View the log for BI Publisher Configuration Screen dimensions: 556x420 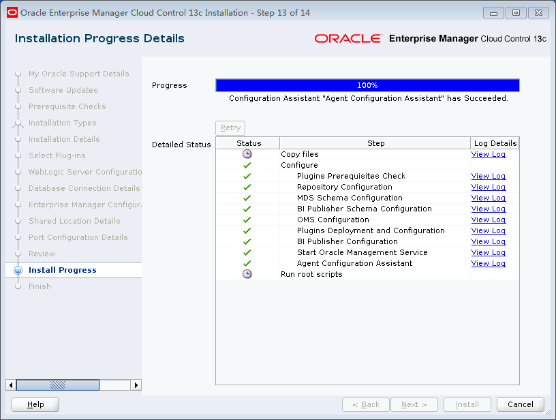pos(489,241)
